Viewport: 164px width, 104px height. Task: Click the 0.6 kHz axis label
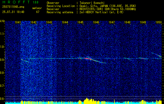tap(2, 99)
